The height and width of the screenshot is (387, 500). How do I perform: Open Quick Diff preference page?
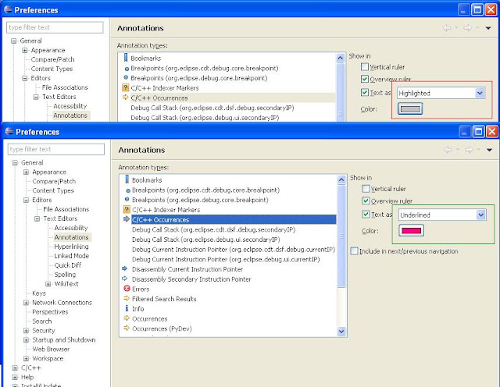tap(68, 265)
